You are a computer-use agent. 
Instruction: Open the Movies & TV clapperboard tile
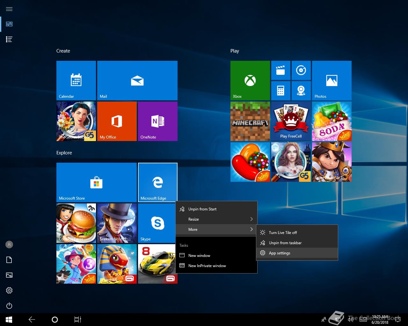pyautogui.click(x=281, y=70)
